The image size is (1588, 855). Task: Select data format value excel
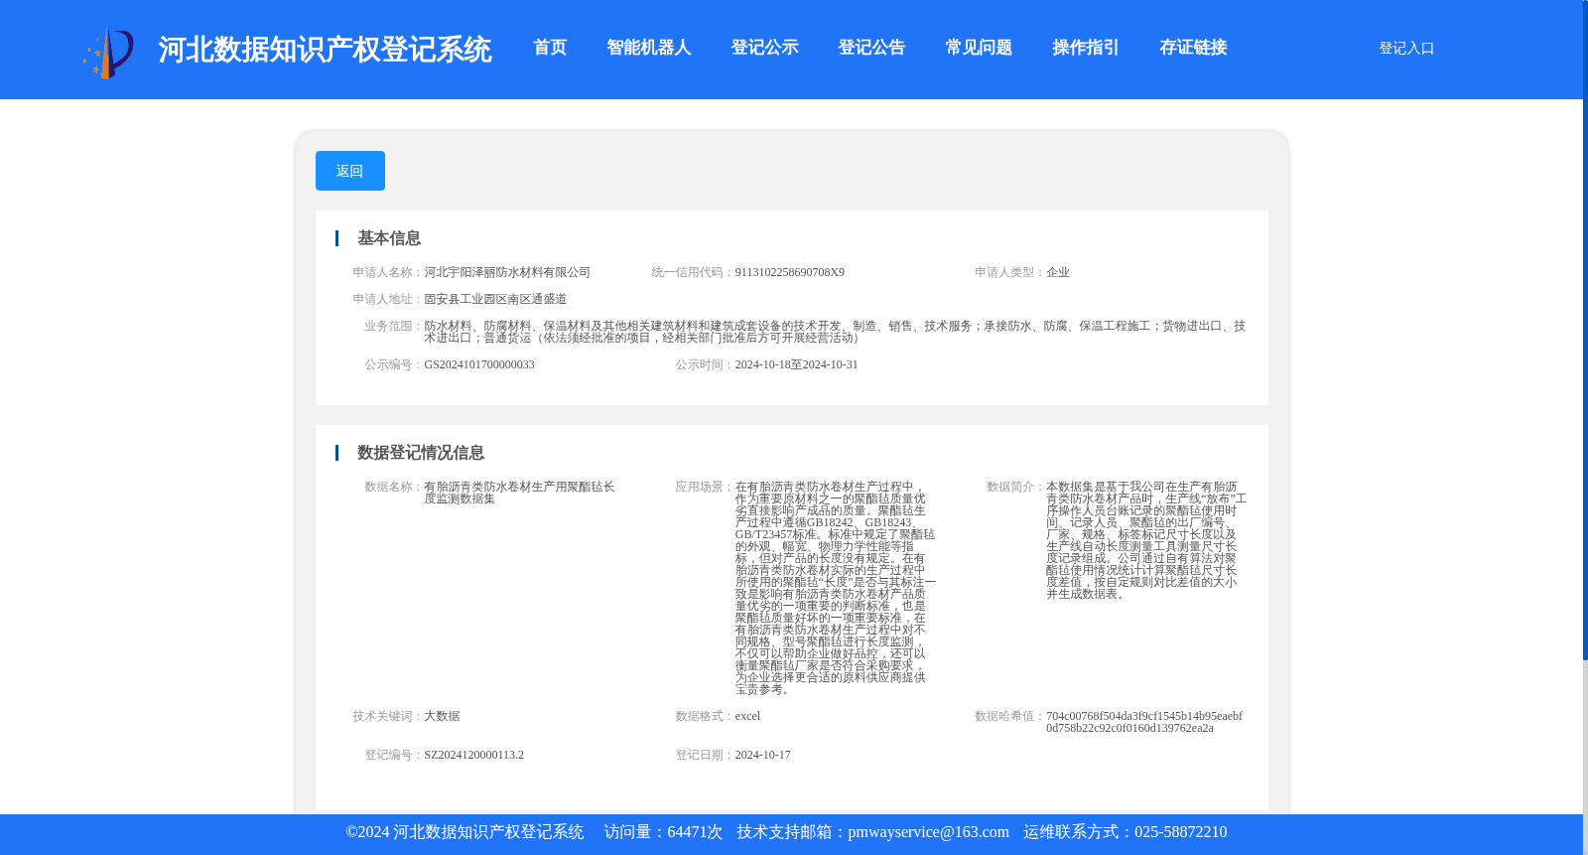[747, 716]
